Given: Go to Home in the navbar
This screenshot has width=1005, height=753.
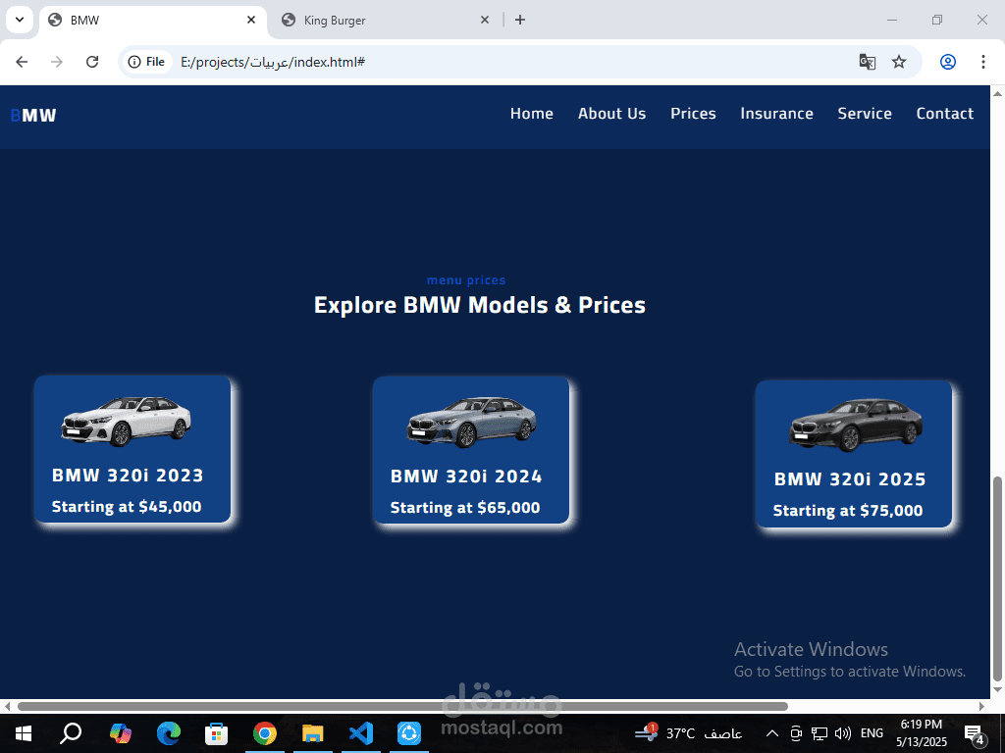Looking at the screenshot, I should pyautogui.click(x=531, y=114).
